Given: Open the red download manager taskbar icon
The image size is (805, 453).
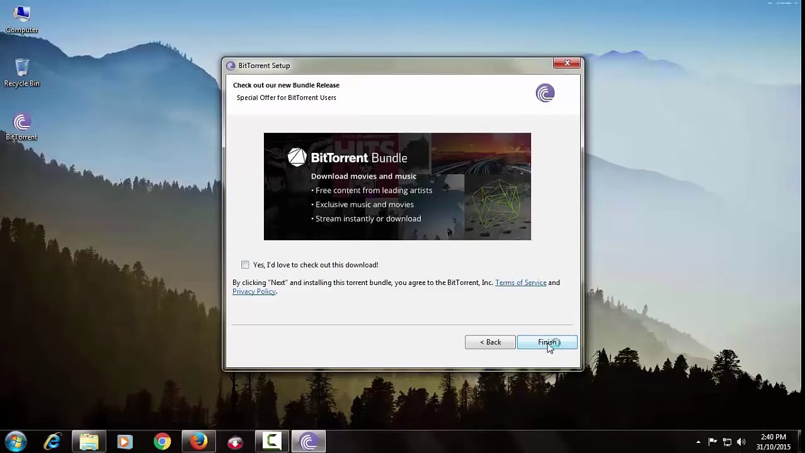Looking at the screenshot, I should tap(235, 442).
